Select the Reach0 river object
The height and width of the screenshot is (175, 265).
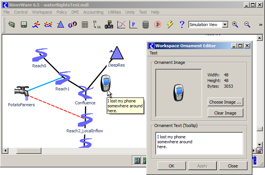pos(40,55)
